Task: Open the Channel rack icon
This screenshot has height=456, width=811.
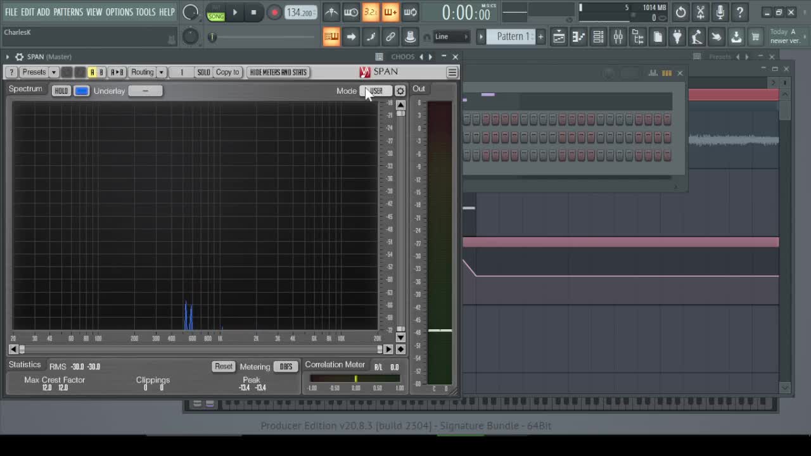Action: click(x=598, y=37)
